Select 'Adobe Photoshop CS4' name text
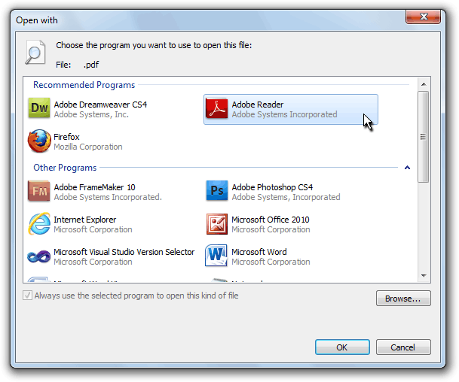The image size is (459, 382). 272,187
